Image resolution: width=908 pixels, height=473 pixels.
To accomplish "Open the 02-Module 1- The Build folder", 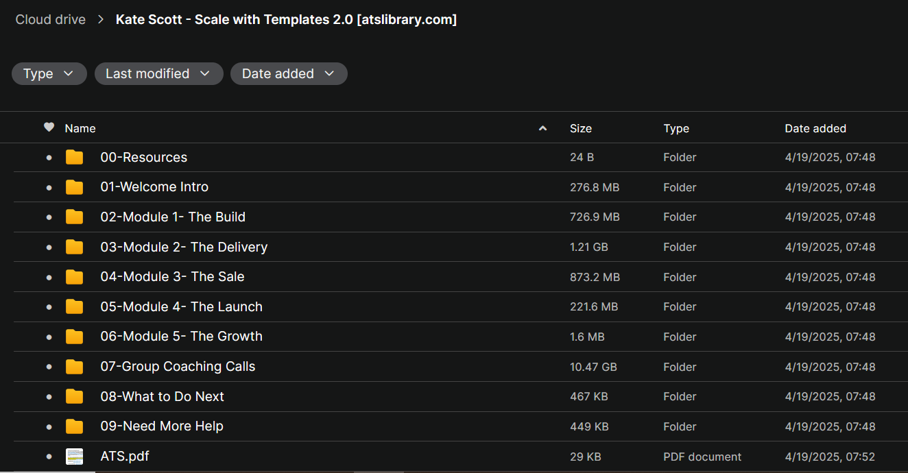I will click(x=173, y=217).
